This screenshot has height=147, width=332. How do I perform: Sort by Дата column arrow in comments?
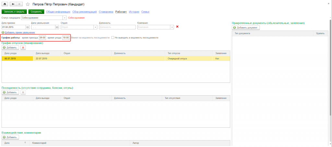tap(25, 143)
